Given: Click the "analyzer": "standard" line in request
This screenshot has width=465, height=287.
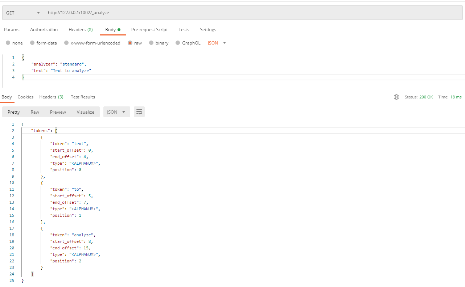Looking at the screenshot, I should [x=59, y=64].
